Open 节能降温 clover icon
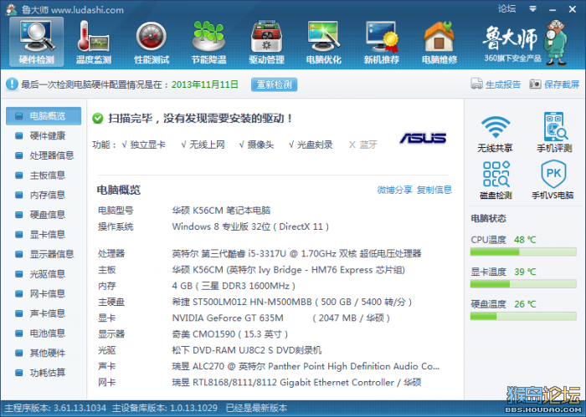The width and height of the screenshot is (586, 417). [x=209, y=42]
